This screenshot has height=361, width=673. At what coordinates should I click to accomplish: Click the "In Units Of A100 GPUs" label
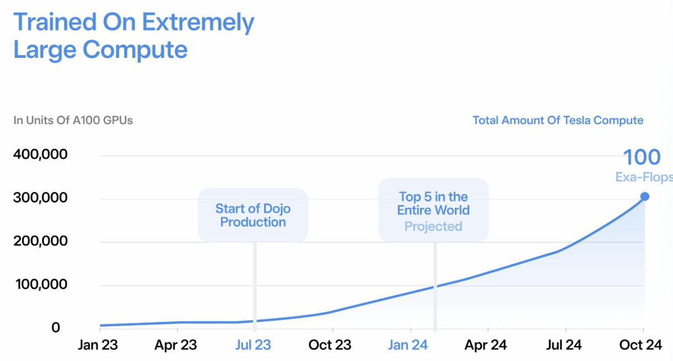pos(73,120)
